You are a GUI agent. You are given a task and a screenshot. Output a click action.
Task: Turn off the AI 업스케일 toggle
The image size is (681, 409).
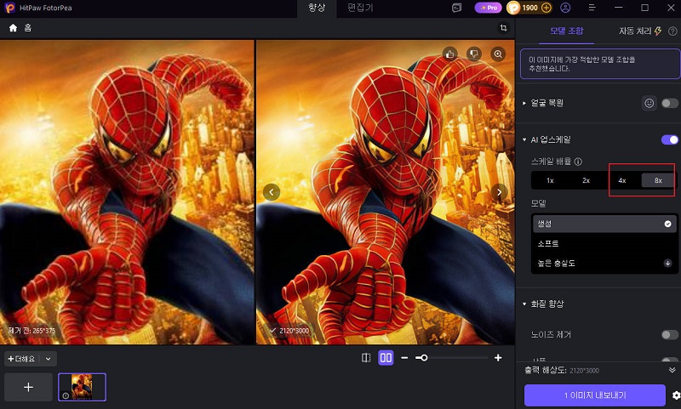pyautogui.click(x=669, y=139)
